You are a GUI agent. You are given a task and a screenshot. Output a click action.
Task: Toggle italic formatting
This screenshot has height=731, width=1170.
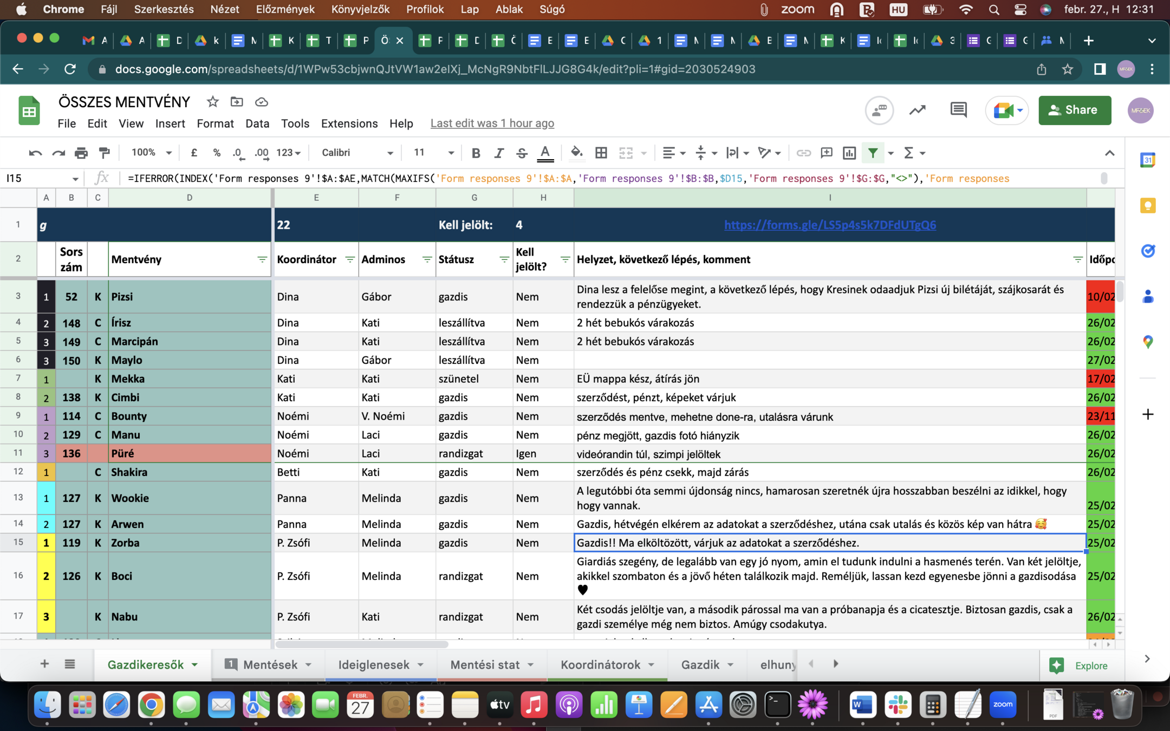[498, 153]
